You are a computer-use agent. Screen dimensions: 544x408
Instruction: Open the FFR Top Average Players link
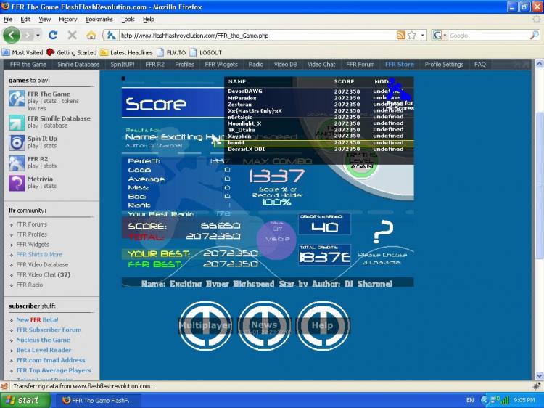[x=54, y=370]
